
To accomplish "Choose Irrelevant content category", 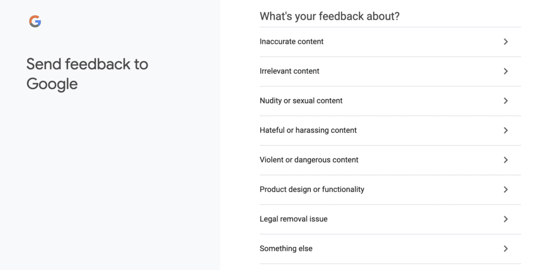I will click(x=390, y=72).
